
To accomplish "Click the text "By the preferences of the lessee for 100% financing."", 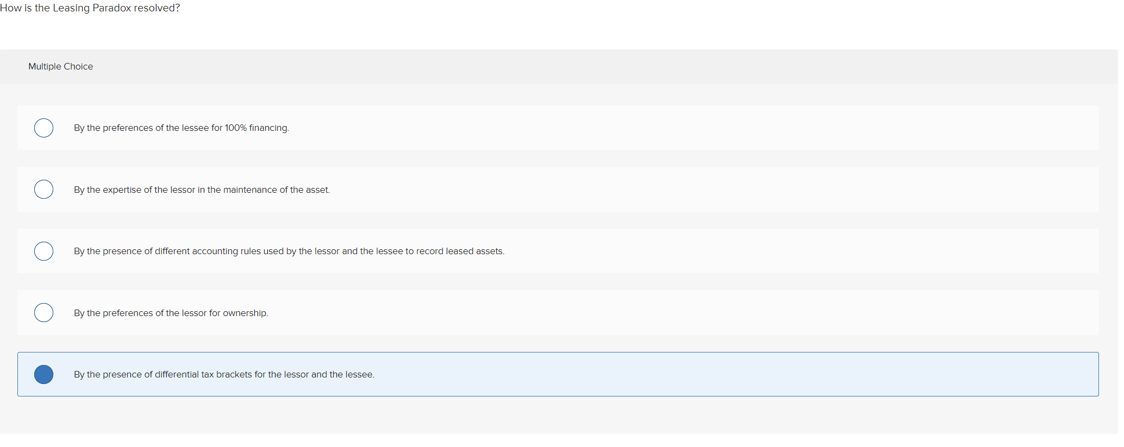I will (182, 128).
